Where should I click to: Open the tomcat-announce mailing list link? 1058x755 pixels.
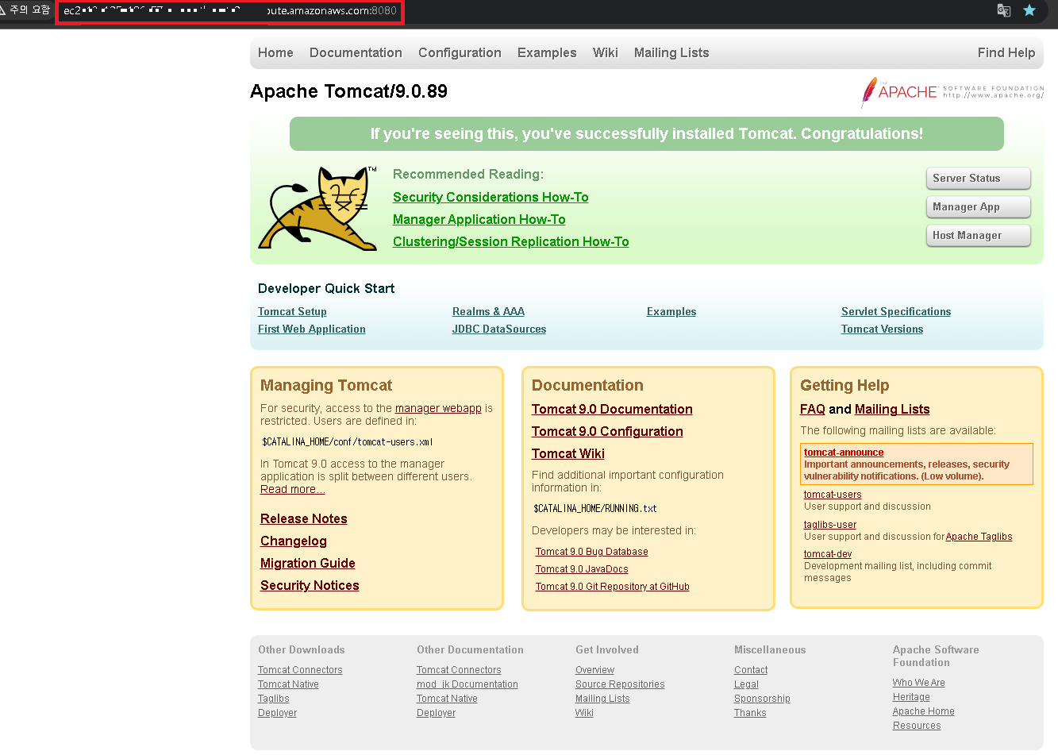point(844,453)
